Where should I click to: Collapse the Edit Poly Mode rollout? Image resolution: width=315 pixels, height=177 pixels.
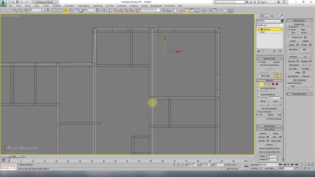click(269, 59)
